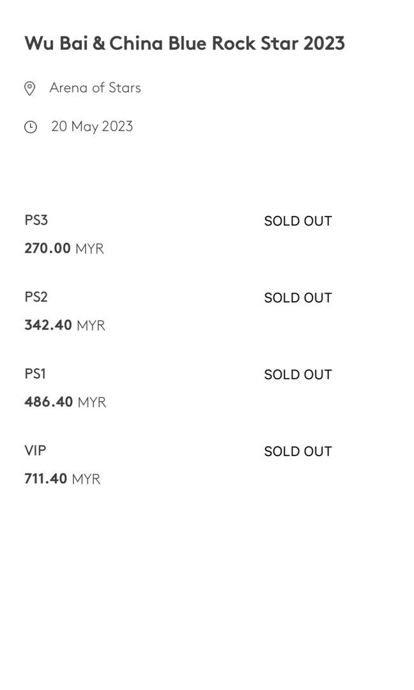Click the PS3 SOLD OUT label

(x=298, y=221)
